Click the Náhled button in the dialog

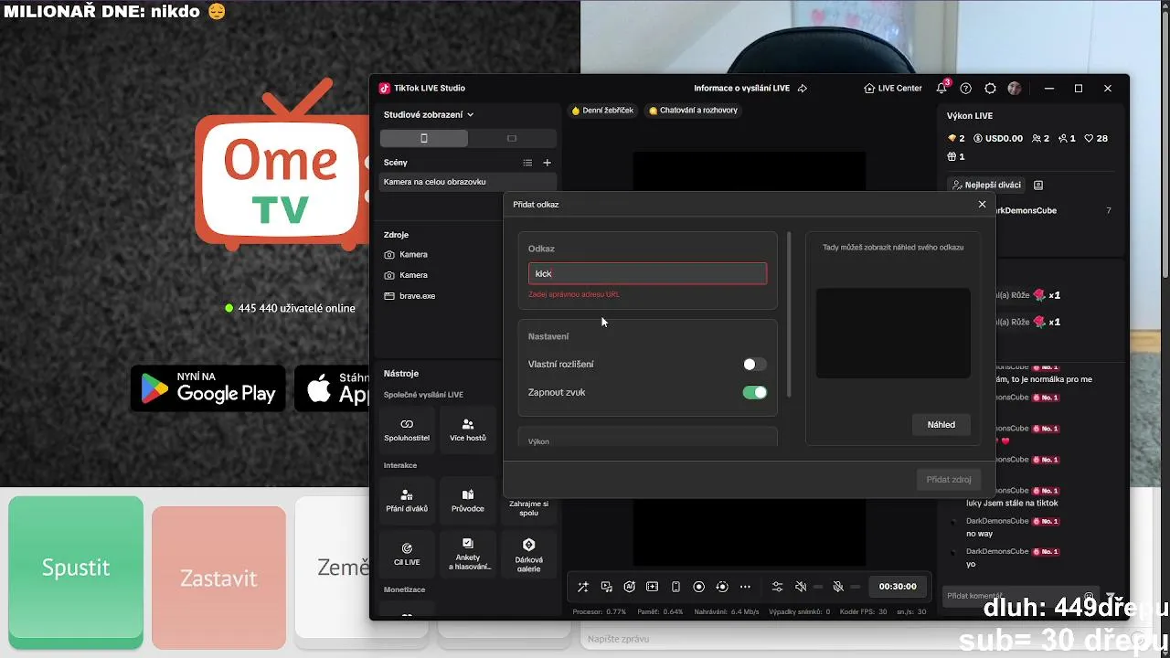pyautogui.click(x=941, y=425)
